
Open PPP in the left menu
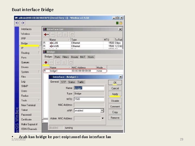tap(30, 39)
